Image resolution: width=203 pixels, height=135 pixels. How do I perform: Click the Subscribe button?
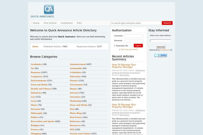point(160,47)
